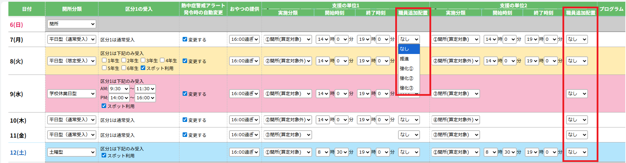
Task: Expand unit 1 実施分類 dropdown for 11(金)
Action: [x=287, y=135]
